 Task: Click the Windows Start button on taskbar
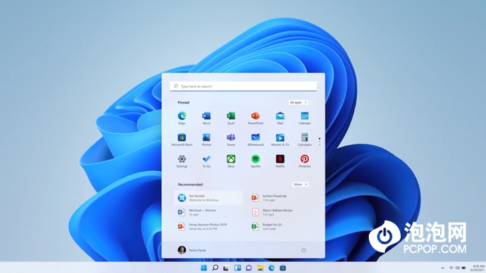203,268
